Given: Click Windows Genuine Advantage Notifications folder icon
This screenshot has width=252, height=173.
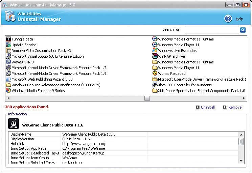Looking at the screenshot, I should coord(8,85).
